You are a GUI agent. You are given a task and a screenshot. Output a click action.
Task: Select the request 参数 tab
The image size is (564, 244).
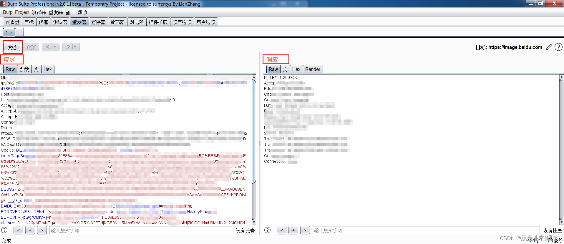click(24, 69)
